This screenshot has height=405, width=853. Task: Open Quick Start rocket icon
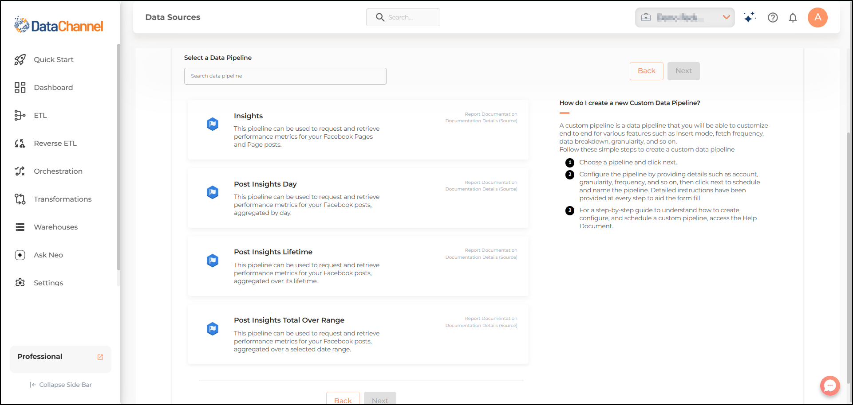(x=20, y=60)
